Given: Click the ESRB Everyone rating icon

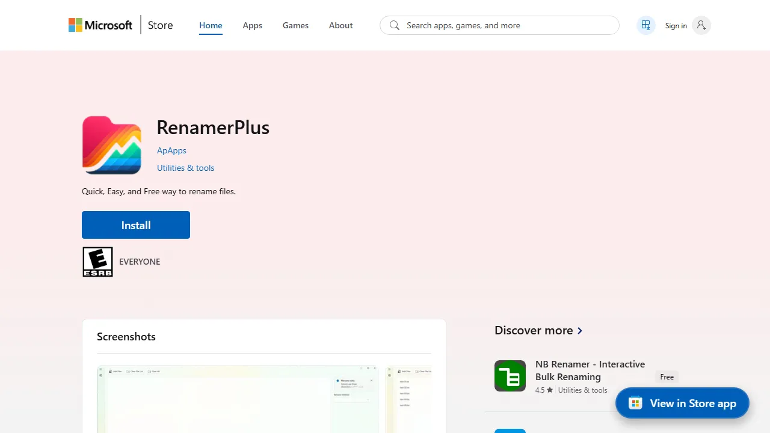Looking at the screenshot, I should click(x=97, y=262).
